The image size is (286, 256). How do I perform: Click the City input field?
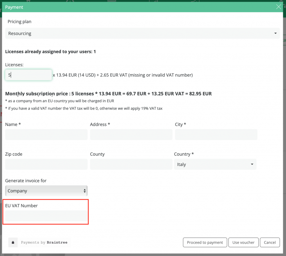pyautogui.click(x=216, y=135)
